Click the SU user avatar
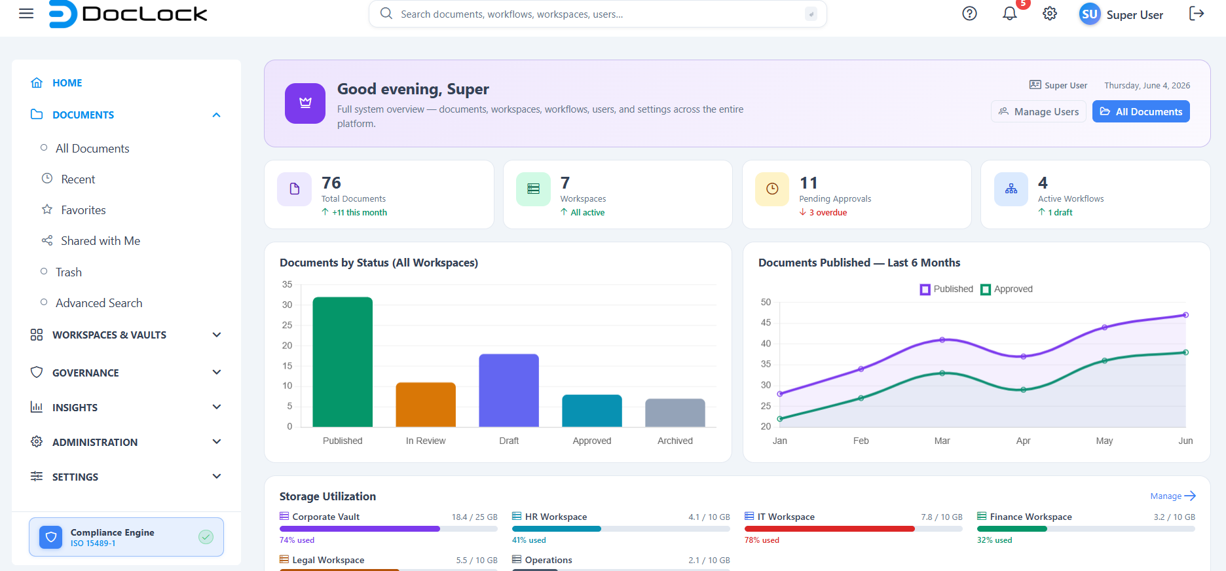Screen dimensions: 1226x571 tap(1090, 14)
